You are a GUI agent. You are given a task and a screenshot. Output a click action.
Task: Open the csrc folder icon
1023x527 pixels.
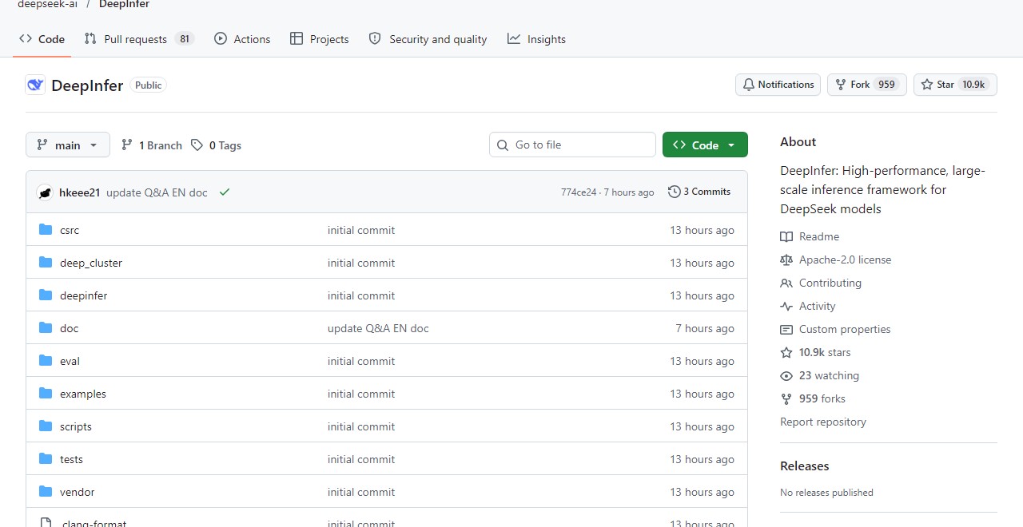coord(46,230)
